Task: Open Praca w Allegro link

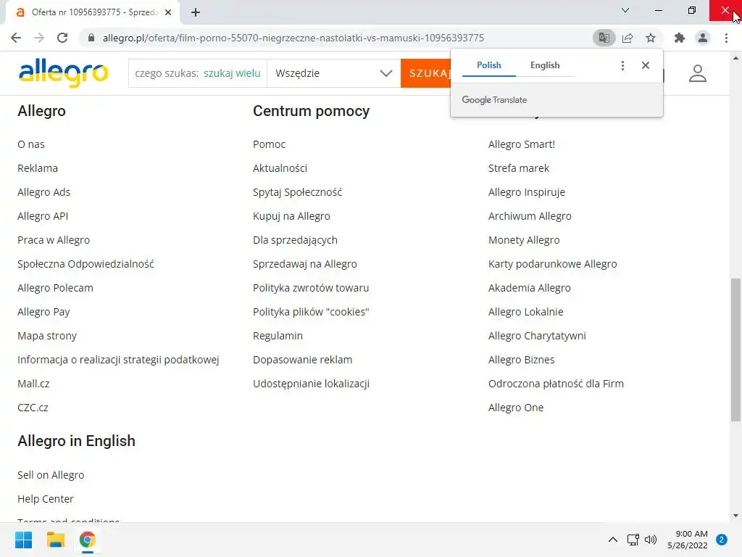Action: click(54, 240)
